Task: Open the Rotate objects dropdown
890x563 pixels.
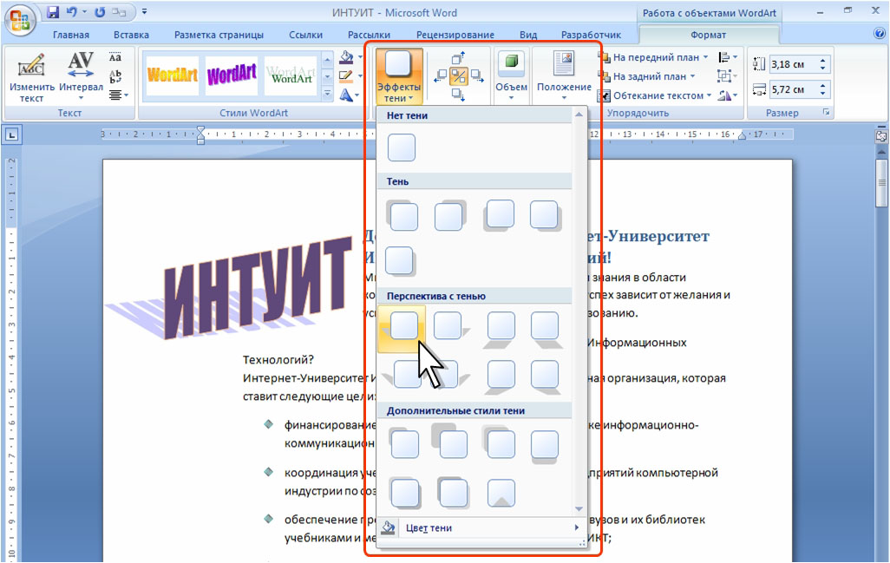Action: click(x=727, y=95)
